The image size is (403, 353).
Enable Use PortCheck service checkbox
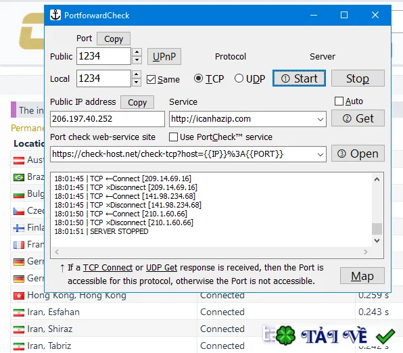point(173,137)
